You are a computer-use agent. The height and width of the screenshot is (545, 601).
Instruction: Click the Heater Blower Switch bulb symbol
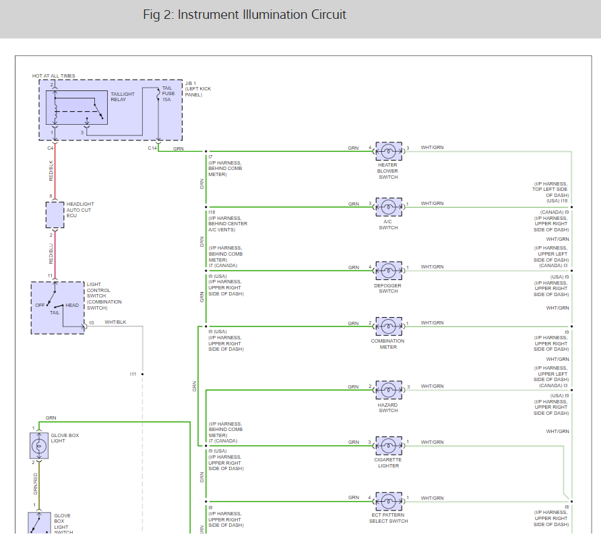[388, 152]
